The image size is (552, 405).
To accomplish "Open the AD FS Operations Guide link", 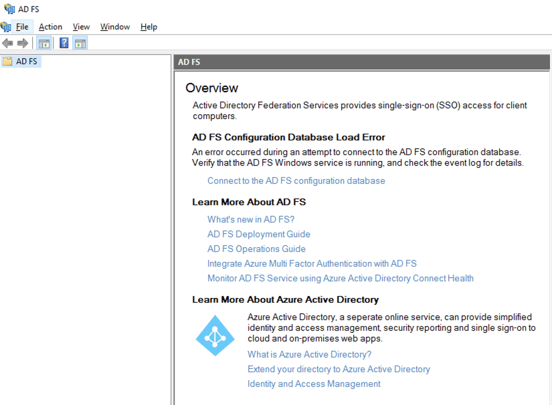I will click(x=256, y=249).
